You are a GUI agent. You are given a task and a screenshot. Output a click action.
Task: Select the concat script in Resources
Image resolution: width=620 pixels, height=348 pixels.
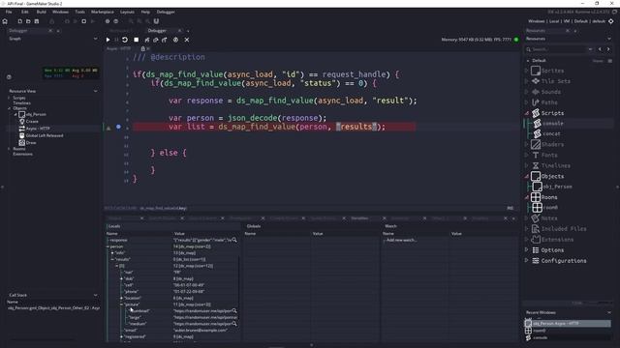click(x=551, y=133)
